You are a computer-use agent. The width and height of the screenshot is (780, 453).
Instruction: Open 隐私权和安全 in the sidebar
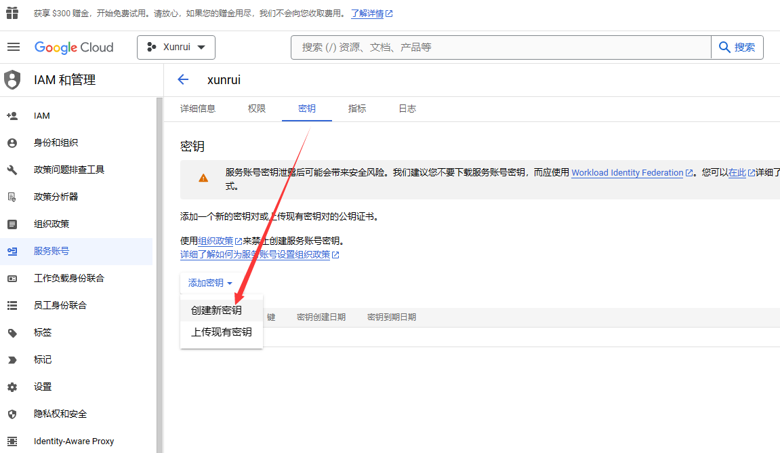click(x=76, y=414)
